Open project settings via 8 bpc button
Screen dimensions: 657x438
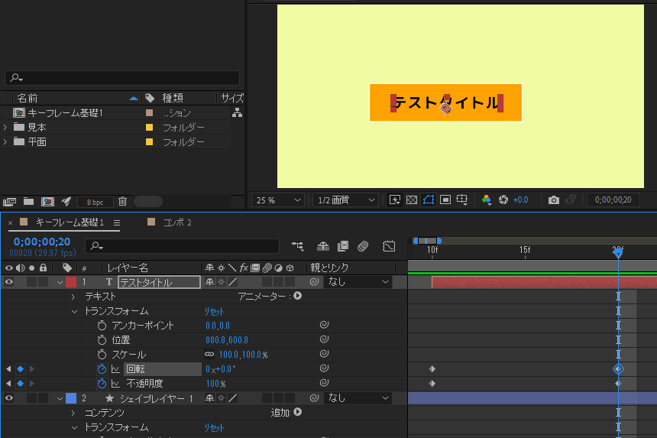tap(95, 202)
